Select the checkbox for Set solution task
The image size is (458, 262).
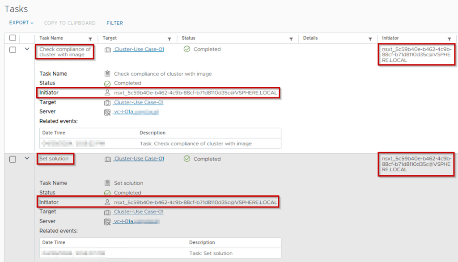[x=13, y=159]
